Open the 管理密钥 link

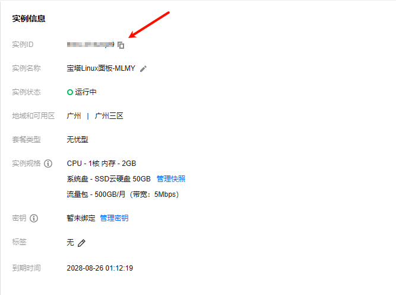(114, 218)
